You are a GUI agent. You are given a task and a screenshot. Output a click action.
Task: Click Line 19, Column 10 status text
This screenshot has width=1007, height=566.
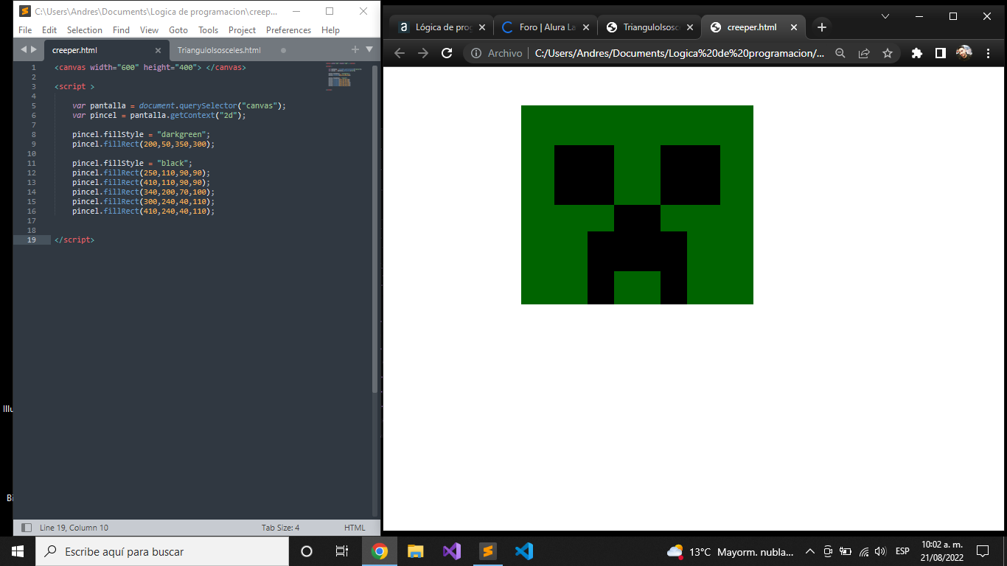point(74,528)
